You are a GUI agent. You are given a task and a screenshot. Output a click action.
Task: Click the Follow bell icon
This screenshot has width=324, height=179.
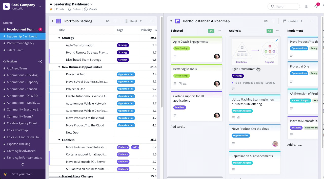pyautogui.click(x=70, y=9)
